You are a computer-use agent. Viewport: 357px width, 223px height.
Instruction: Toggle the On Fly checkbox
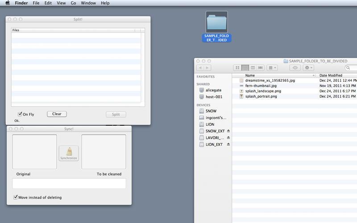click(20, 114)
